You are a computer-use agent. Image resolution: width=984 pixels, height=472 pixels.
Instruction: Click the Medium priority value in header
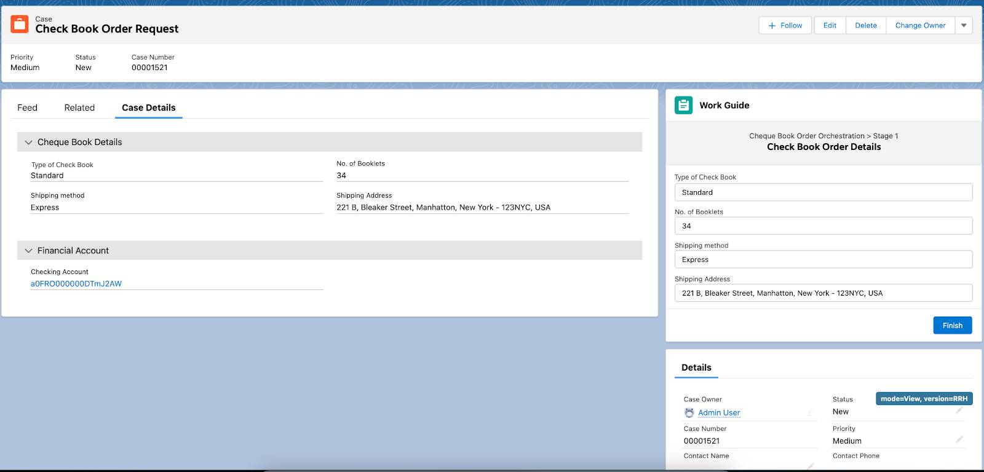[x=25, y=68]
